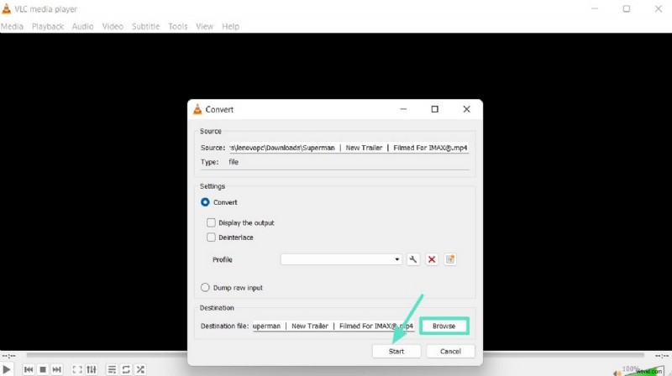Open the Help menu

pyautogui.click(x=230, y=27)
